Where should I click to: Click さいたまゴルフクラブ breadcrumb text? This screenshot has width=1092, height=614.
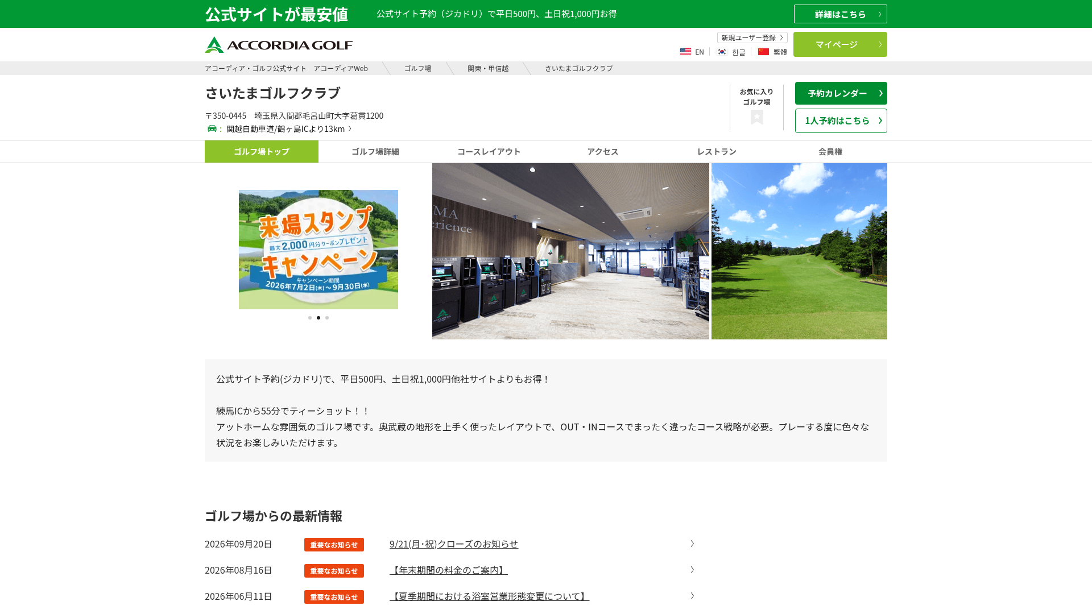[578, 68]
